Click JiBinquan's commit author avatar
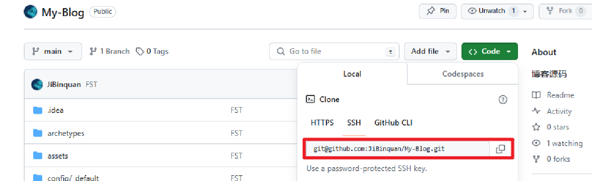The image size is (592, 181). point(37,84)
